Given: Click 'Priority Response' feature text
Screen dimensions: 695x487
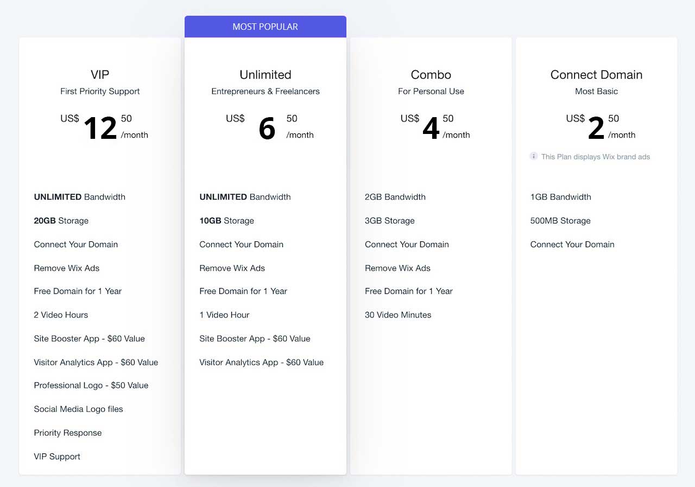Looking at the screenshot, I should coord(68,433).
